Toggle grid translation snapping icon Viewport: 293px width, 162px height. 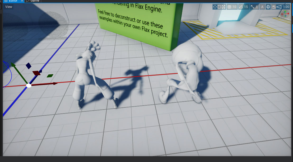pyautogui.click(x=230, y=7)
